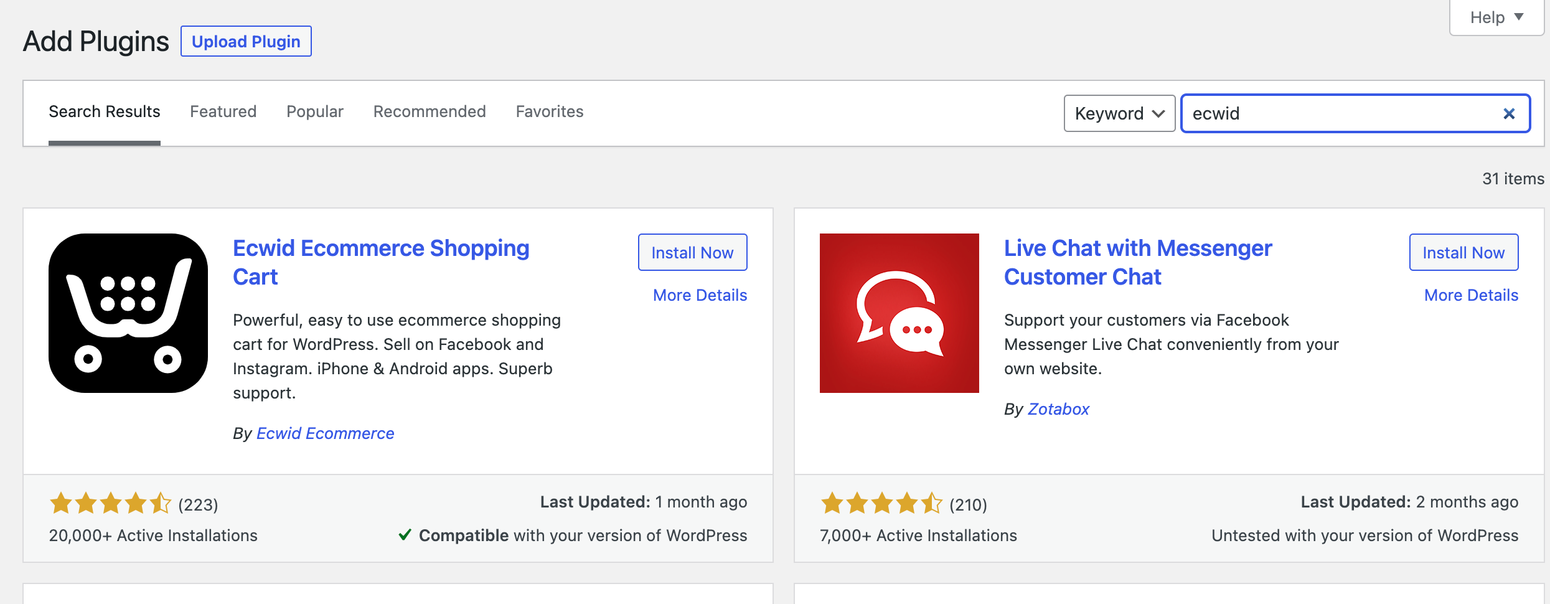Click the (210) ratings count
Image resolution: width=1550 pixels, height=604 pixels.
click(x=968, y=504)
